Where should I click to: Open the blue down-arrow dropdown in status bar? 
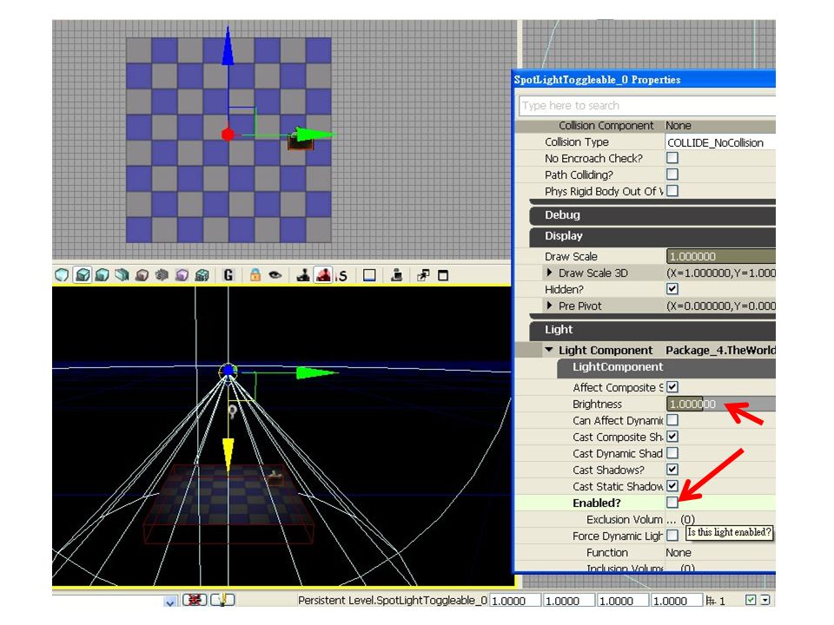click(x=169, y=602)
